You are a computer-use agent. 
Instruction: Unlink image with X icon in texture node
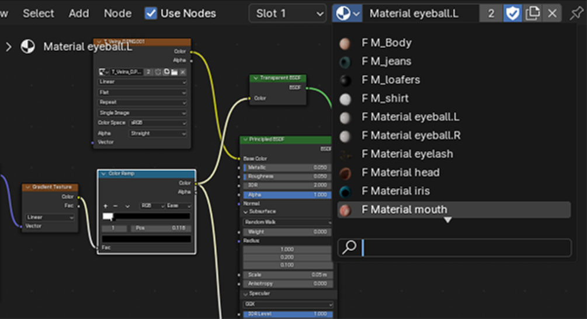[183, 72]
